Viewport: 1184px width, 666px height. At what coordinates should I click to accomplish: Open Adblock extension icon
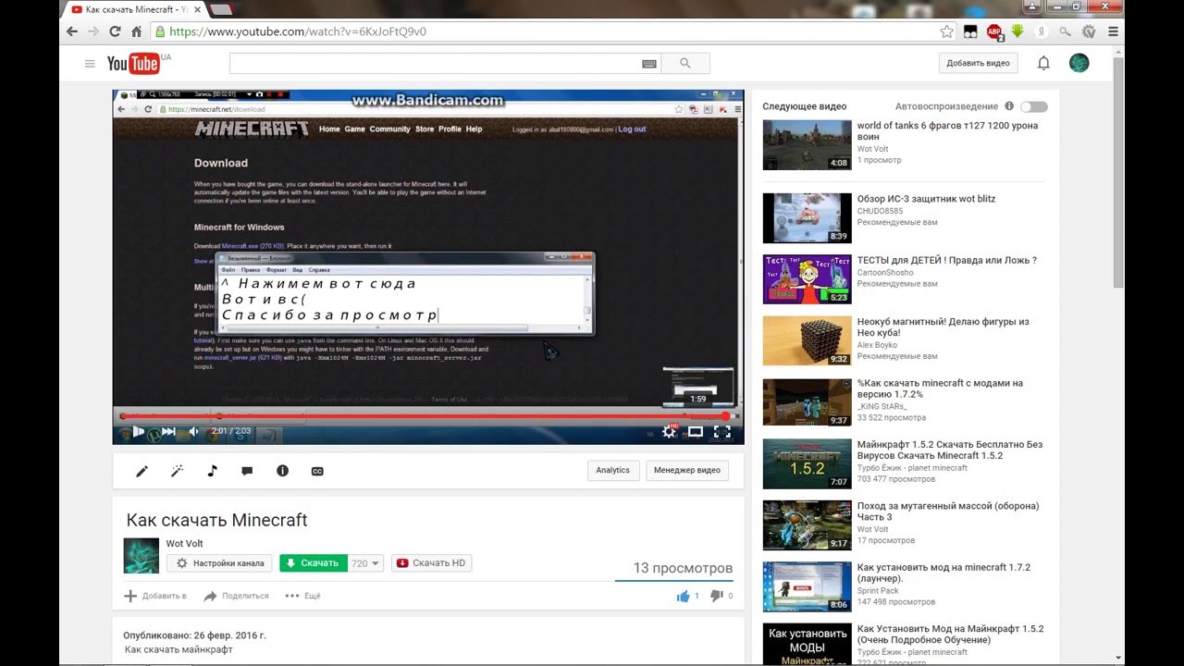[994, 31]
